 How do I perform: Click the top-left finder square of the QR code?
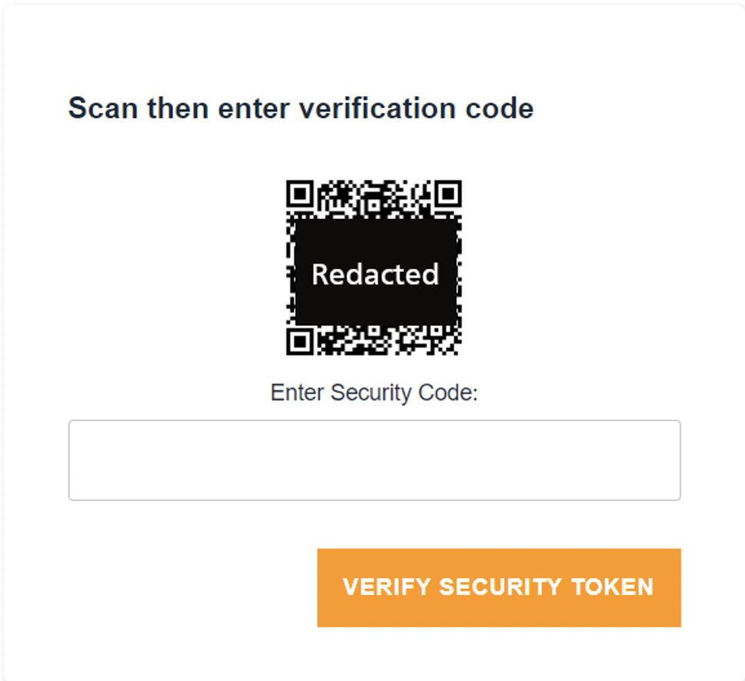click(x=301, y=194)
